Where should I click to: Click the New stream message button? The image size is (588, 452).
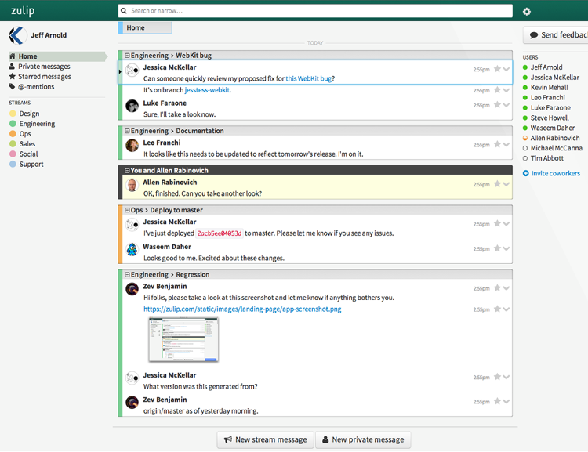coord(265,439)
